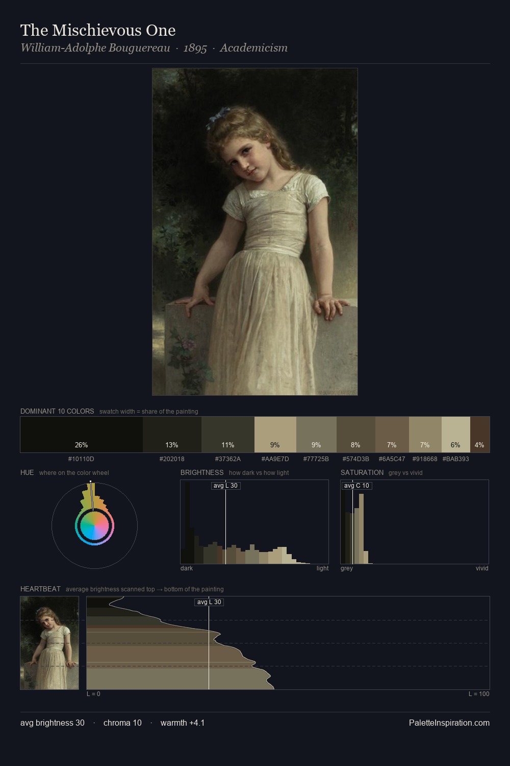The height and width of the screenshot is (766, 510).
Task: Click the 'BRIGHTNESS' section heading
Action: point(202,472)
